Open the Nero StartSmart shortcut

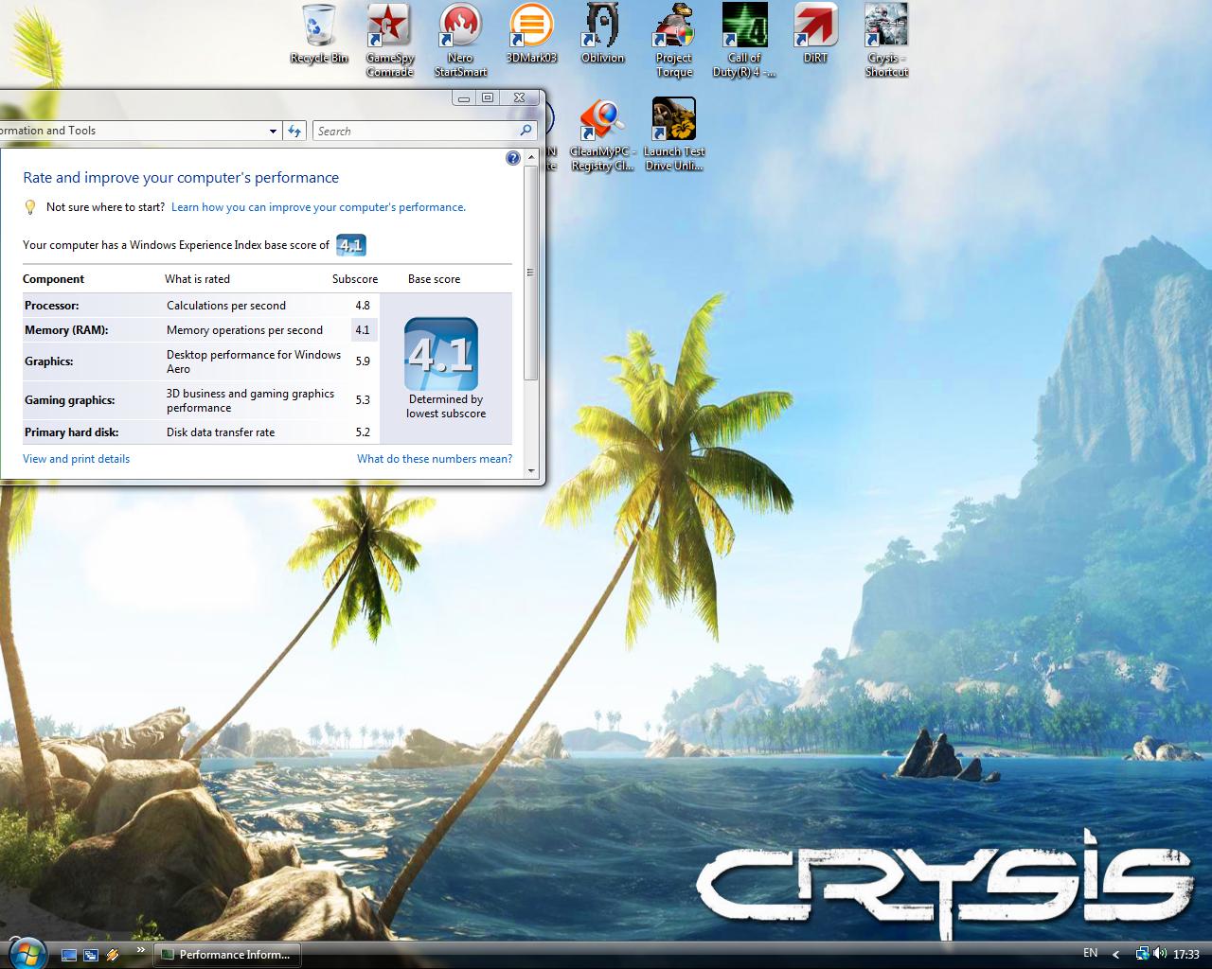(460, 41)
